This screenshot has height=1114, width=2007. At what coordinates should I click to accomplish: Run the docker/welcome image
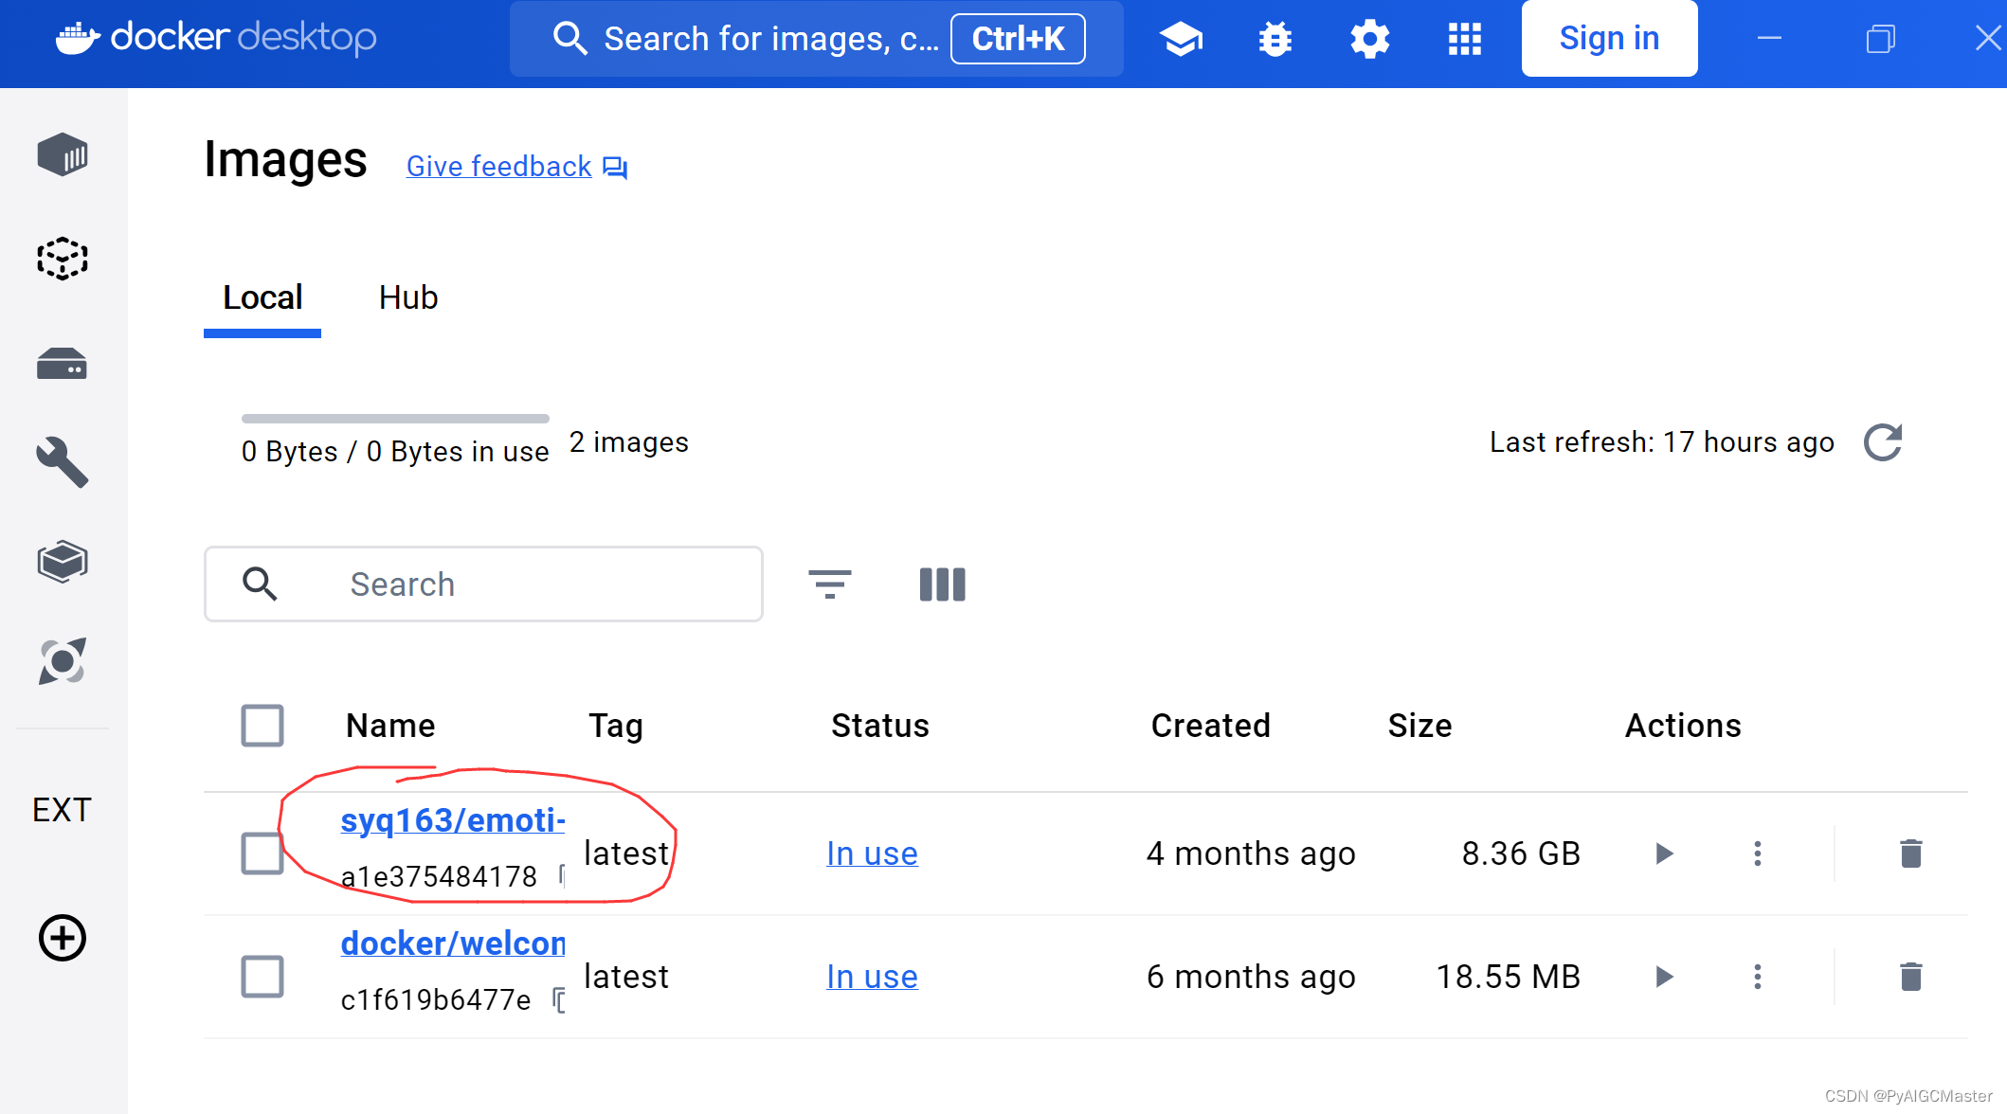pos(1664,977)
